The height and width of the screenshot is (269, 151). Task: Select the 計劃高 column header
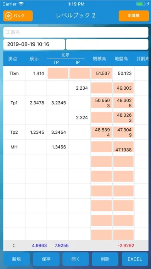coord(142,59)
